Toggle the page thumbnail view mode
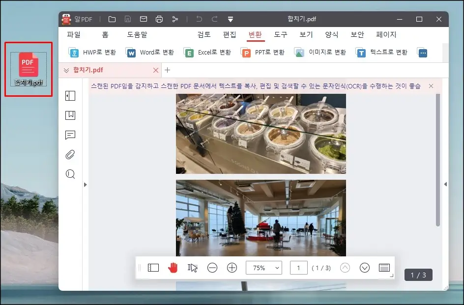The image size is (464, 305). 153,268
